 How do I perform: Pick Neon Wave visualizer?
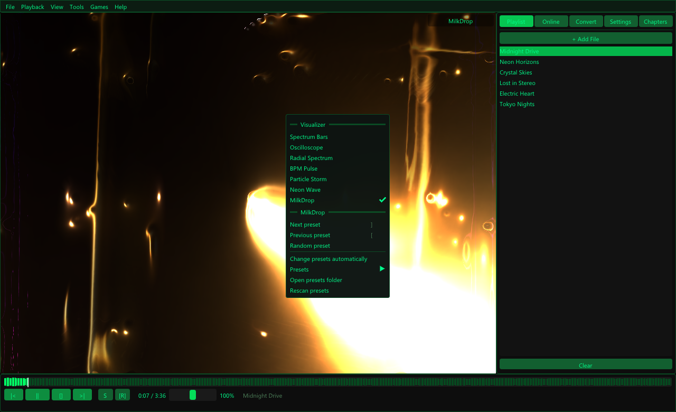pos(337,190)
